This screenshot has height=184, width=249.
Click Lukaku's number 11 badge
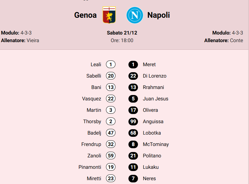[x=133, y=167]
